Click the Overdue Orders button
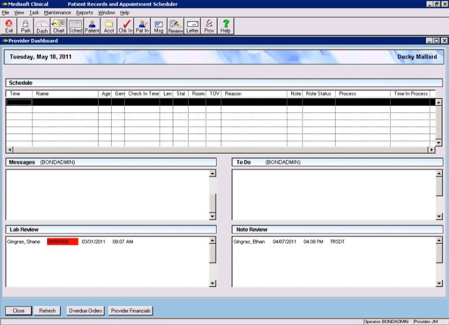 pyautogui.click(x=85, y=311)
